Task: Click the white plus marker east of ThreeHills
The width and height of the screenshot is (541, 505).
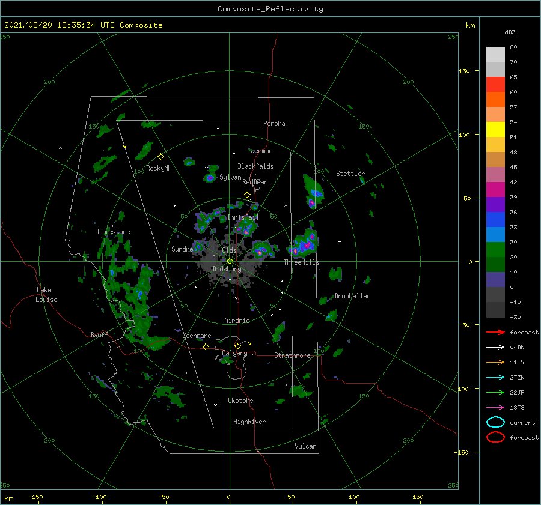Action: [x=340, y=241]
